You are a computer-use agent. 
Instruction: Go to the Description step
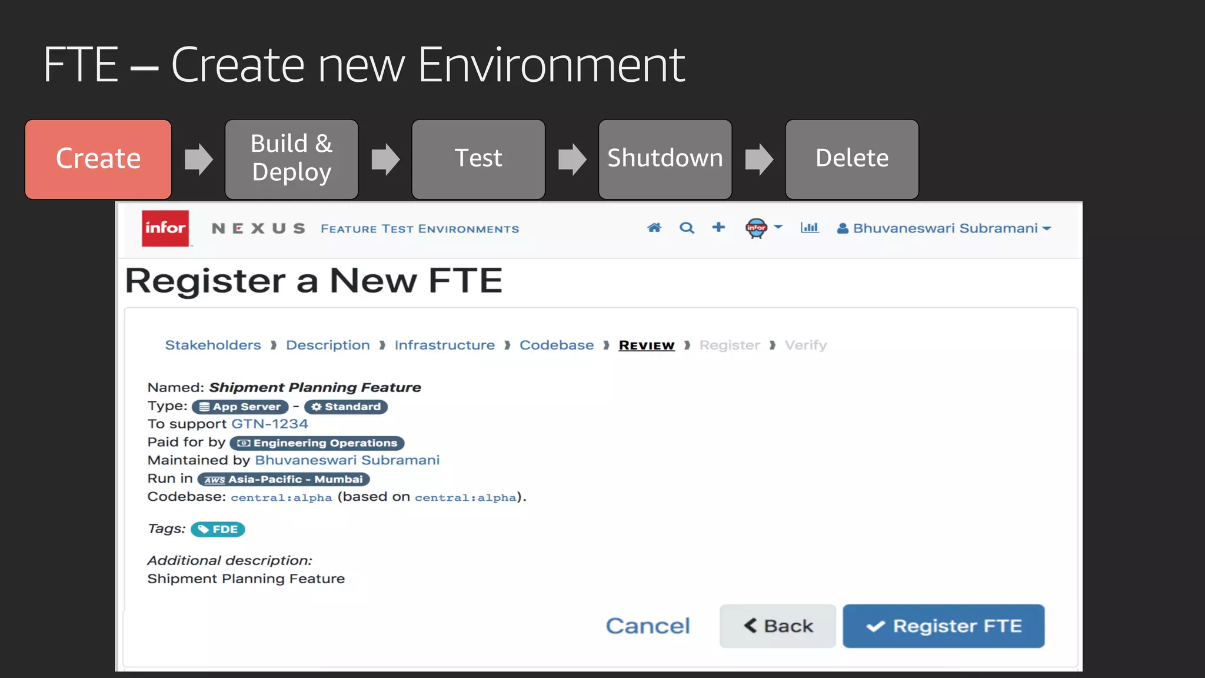[x=328, y=345]
